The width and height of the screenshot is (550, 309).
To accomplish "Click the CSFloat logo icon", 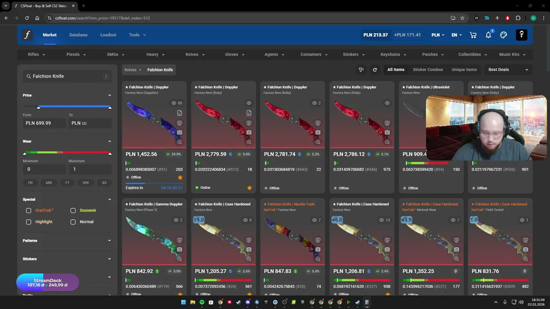I will tap(27, 35).
